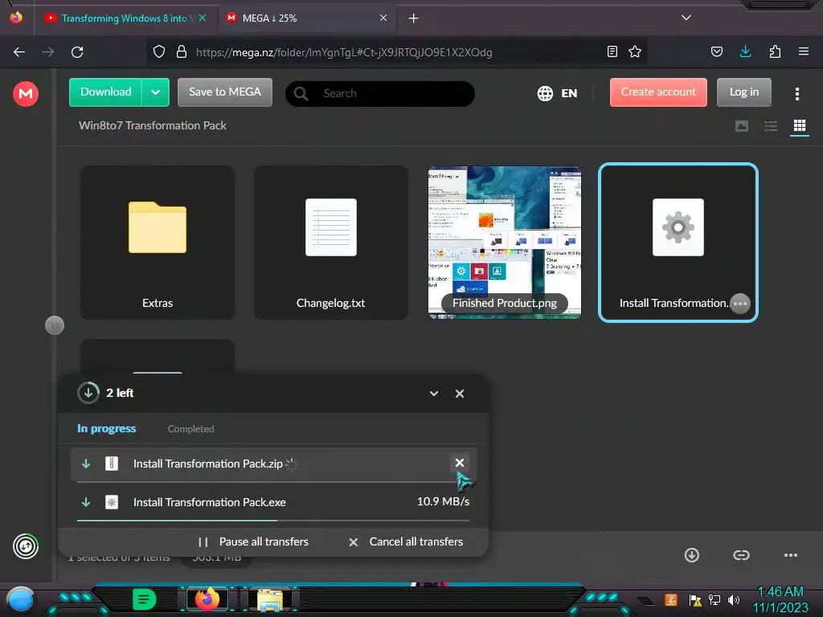Screen dimensions: 823x617
Task: Switch to grid view icon
Action: click(800, 126)
